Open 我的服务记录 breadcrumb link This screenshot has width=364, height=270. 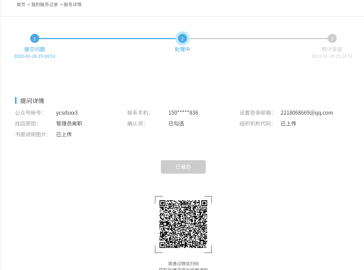44,5
